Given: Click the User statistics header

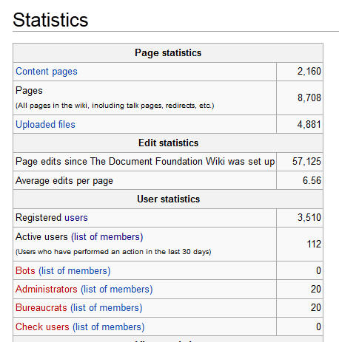Looking at the screenshot, I should pos(168,199).
